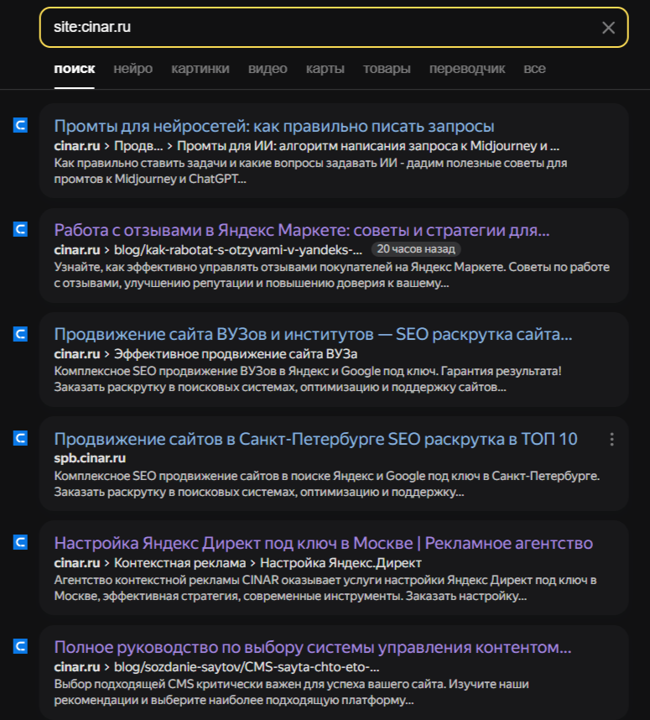Click Промты для ИИ breadcrumb link
The image size is (650, 720).
click(x=368, y=146)
